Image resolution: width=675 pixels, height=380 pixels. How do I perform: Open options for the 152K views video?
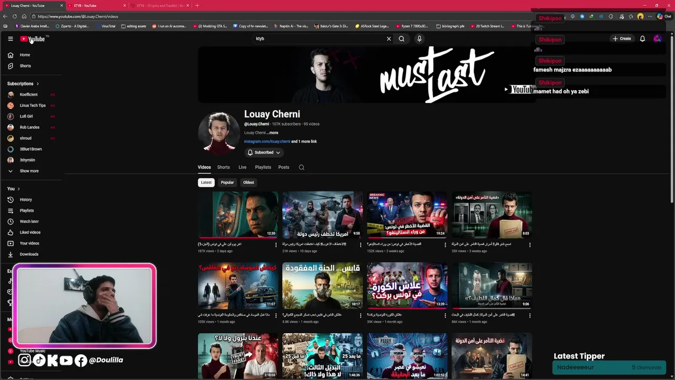[x=445, y=245]
